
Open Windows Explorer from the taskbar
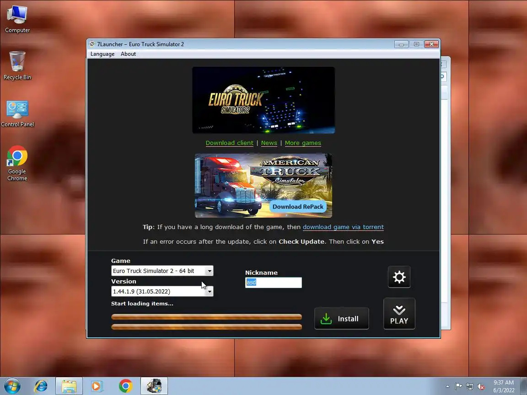coord(69,386)
